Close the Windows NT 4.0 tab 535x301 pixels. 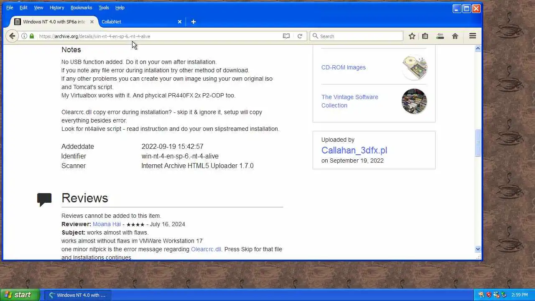pos(92,22)
